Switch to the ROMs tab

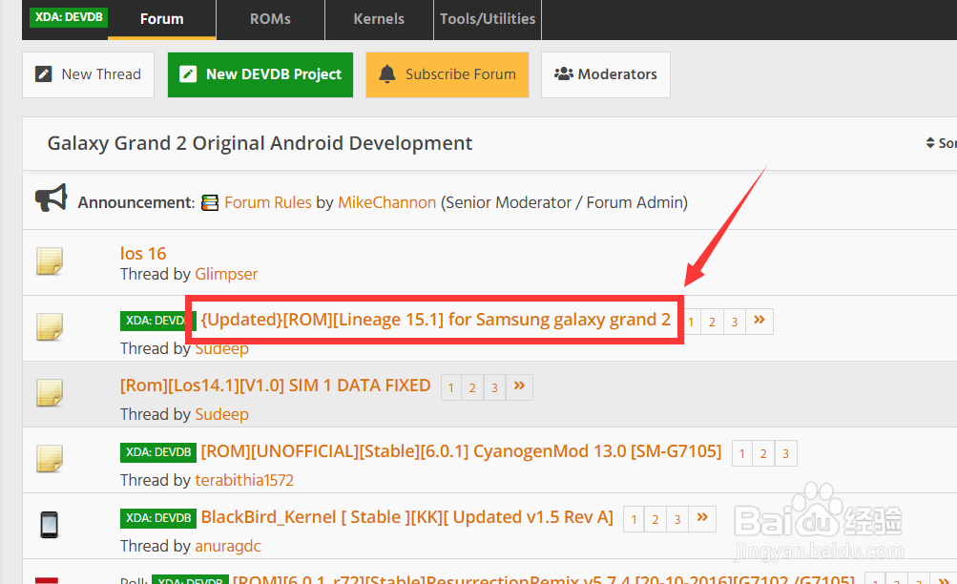click(270, 19)
